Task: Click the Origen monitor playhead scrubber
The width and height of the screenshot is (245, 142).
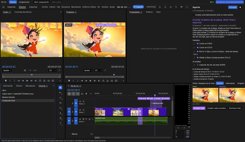Action: (x=32, y=75)
